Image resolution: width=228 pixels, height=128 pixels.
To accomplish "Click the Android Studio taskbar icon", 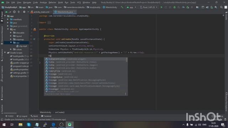I will [x=70, y=125].
